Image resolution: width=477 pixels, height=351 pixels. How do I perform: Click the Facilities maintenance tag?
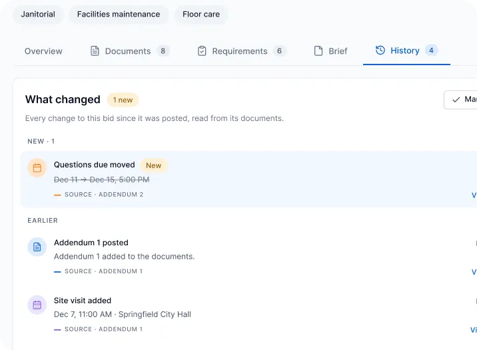click(119, 14)
